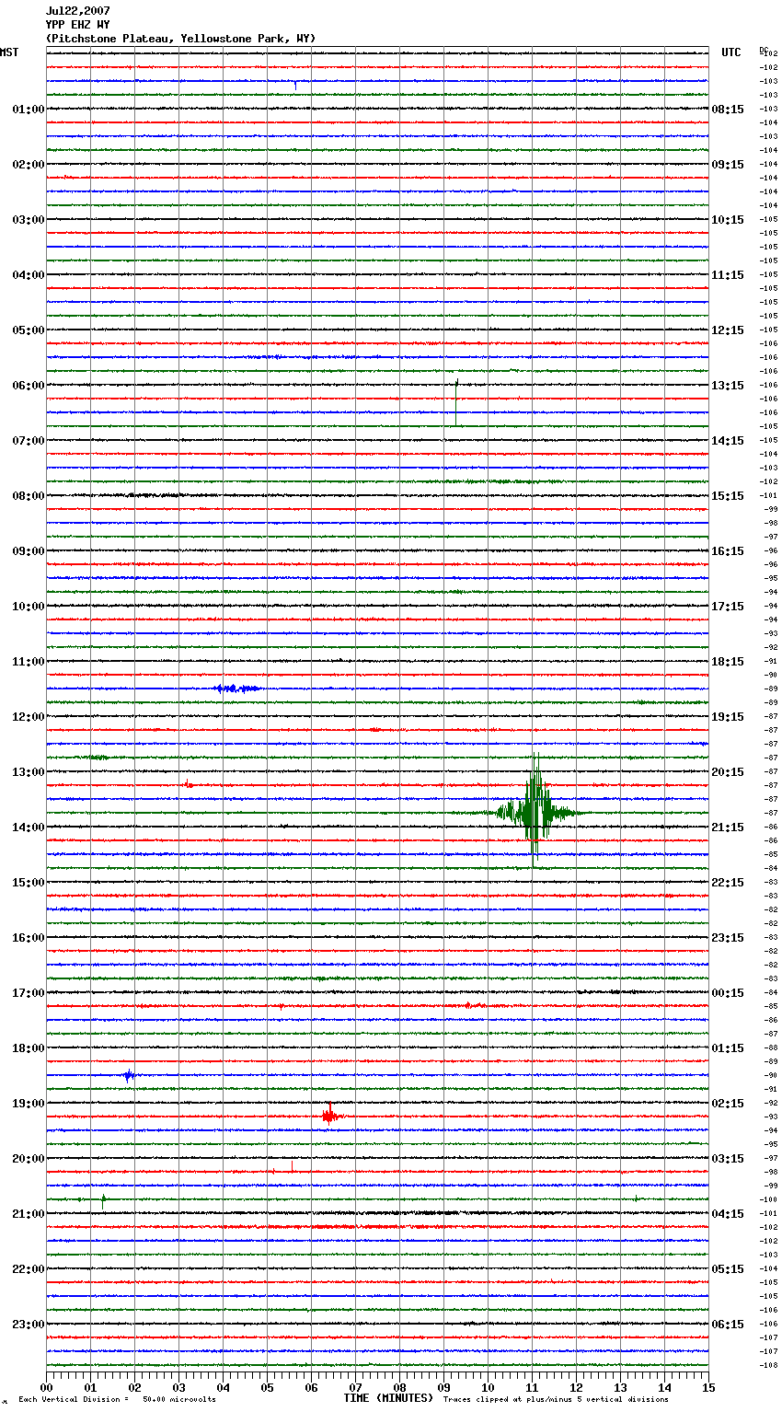
Task: Select the 18:15 UTC row label
Action: click(x=728, y=662)
